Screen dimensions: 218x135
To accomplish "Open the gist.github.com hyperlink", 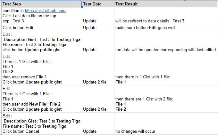I will pyautogui.click(x=46, y=11).
